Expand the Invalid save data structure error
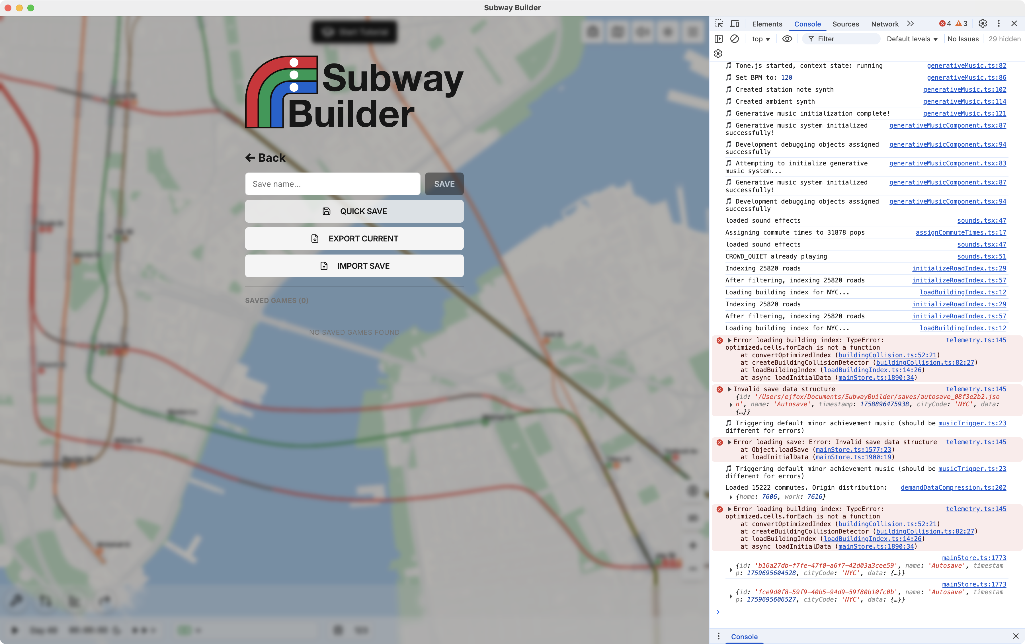The width and height of the screenshot is (1025, 644). [729, 389]
